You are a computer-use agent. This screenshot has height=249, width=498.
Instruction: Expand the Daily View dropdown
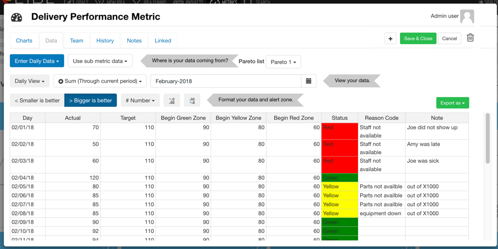(x=29, y=81)
